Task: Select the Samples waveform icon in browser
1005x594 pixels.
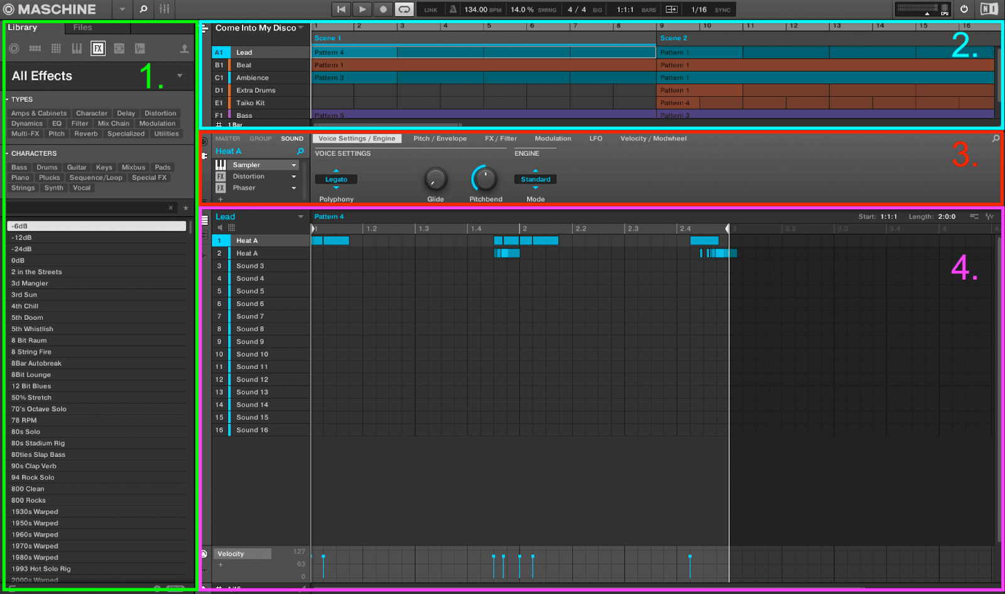Action: (x=139, y=48)
